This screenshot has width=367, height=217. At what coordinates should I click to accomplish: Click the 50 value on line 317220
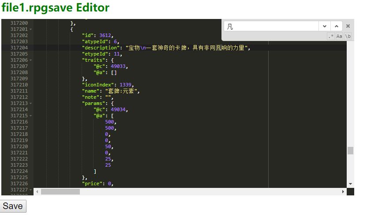click(x=108, y=146)
